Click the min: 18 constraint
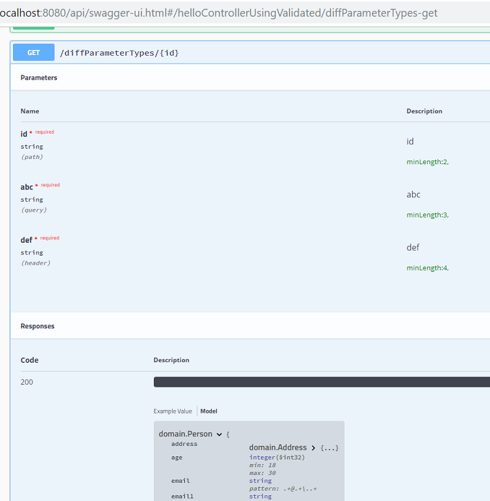The height and width of the screenshot is (501, 490). click(262, 465)
